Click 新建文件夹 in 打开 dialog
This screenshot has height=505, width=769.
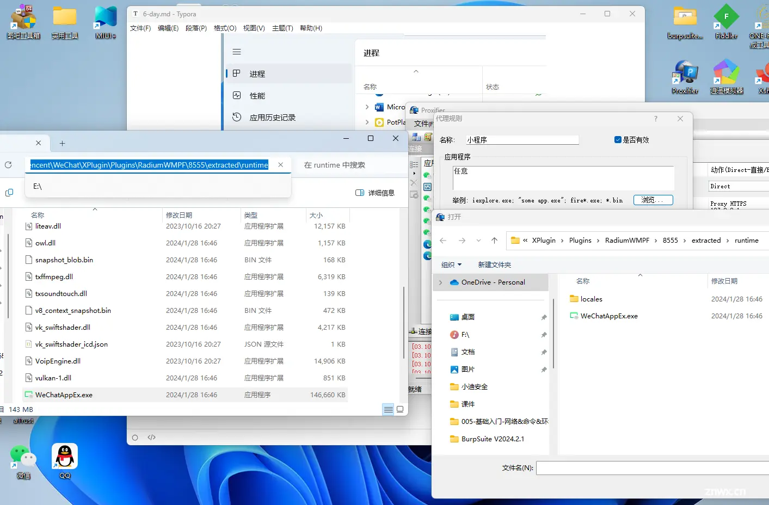click(495, 264)
